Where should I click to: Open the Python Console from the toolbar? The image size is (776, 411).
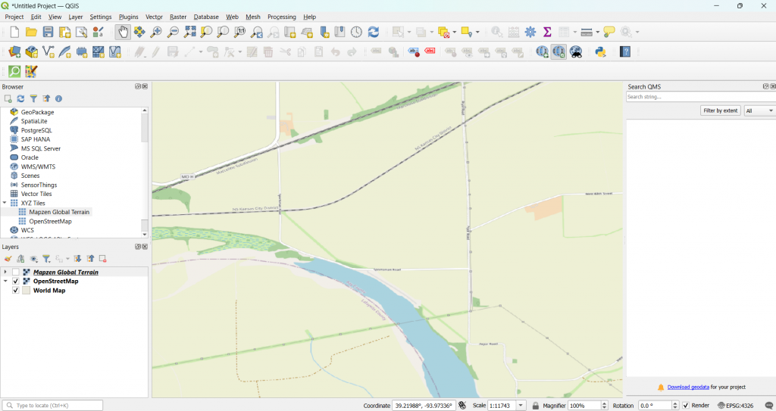click(x=600, y=52)
